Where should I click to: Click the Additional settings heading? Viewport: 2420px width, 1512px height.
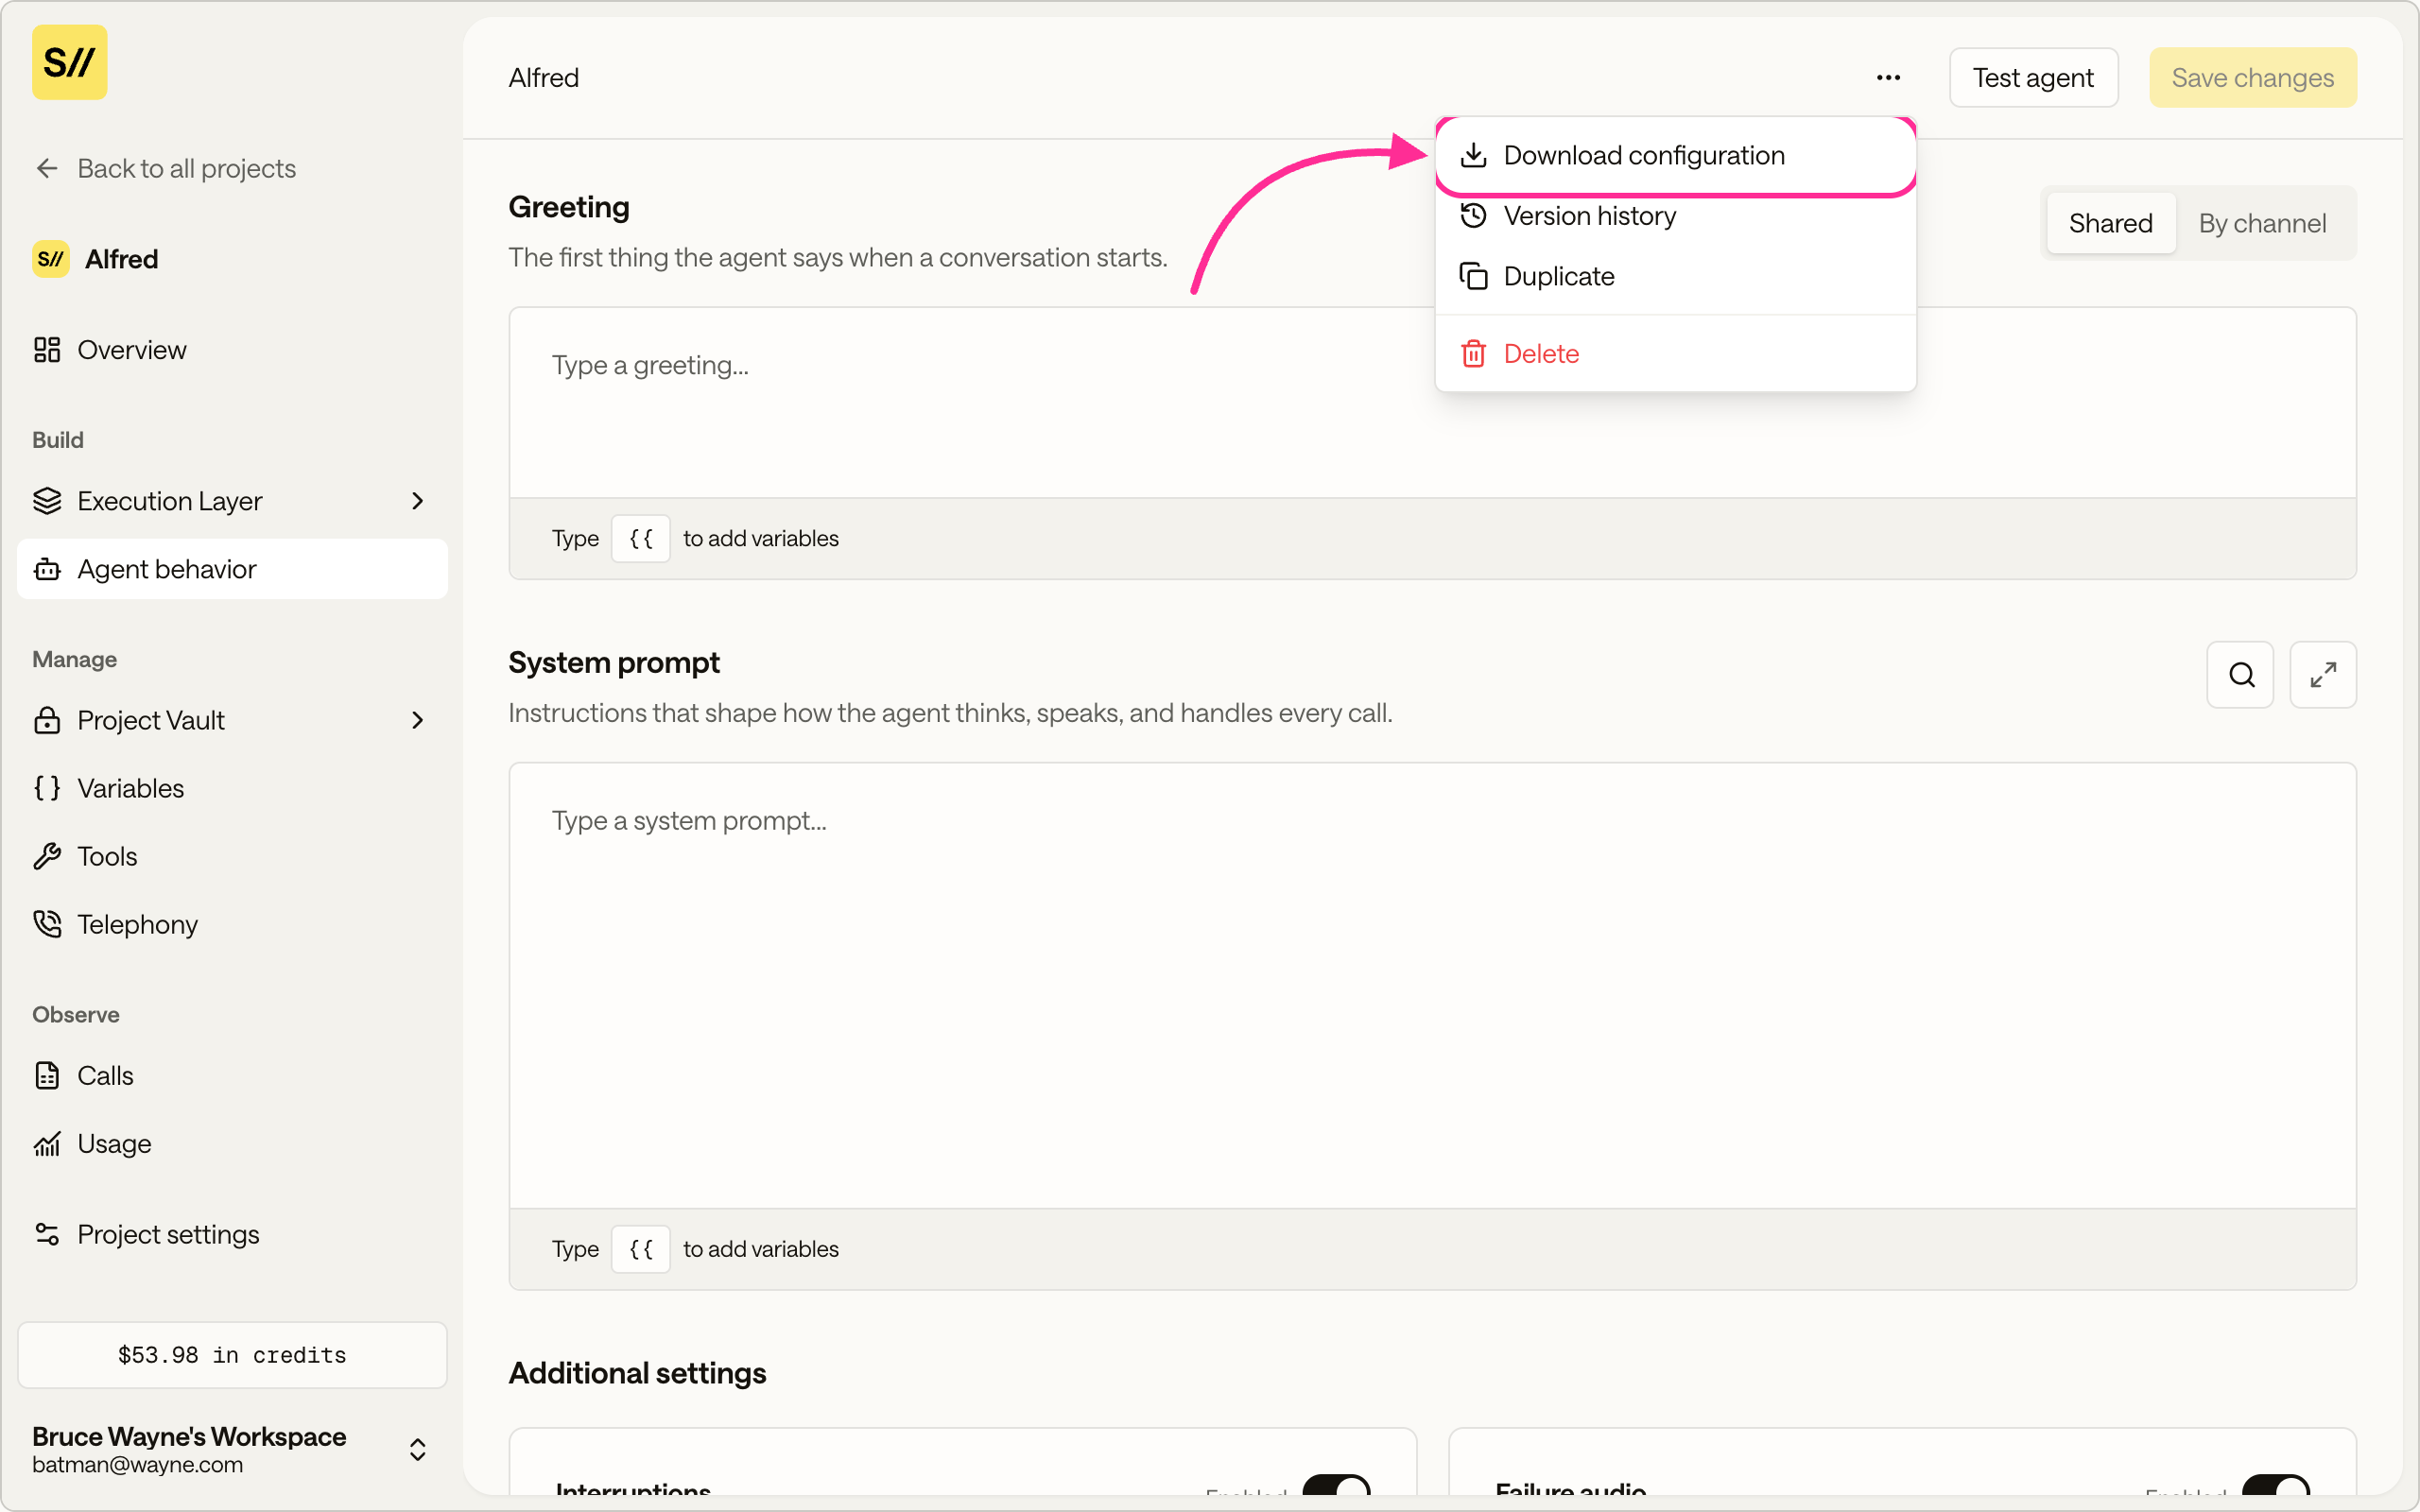tap(637, 1373)
